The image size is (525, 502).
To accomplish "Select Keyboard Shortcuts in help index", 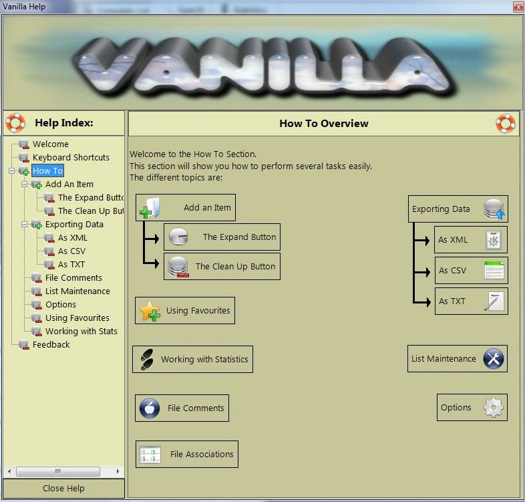I will click(71, 158).
